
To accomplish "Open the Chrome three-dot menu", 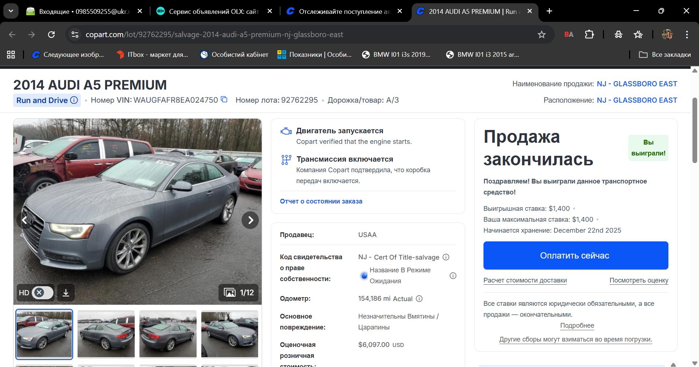I will [x=687, y=34].
